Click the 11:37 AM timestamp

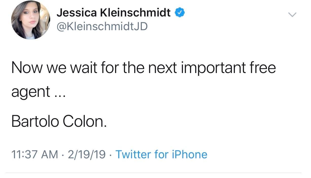pos(34,154)
